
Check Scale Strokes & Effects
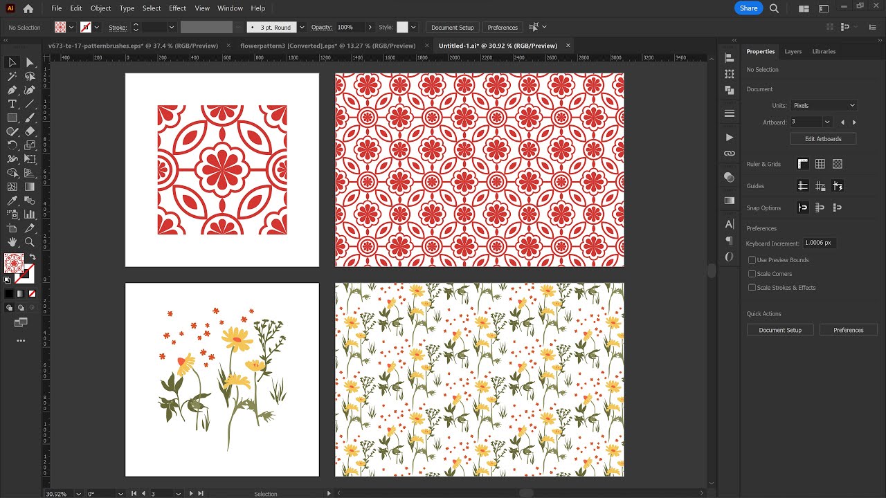752,288
